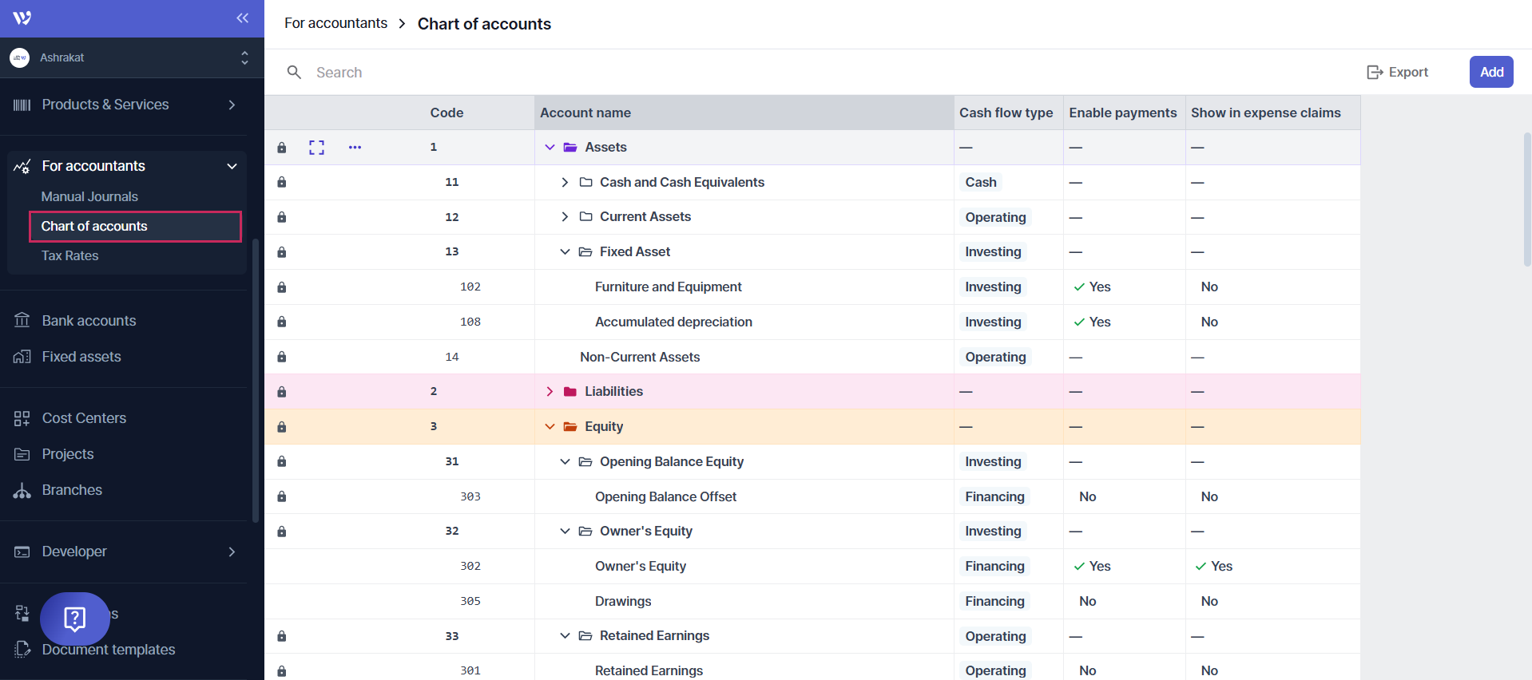Click lock icon on Liabilities row
Screen dimensions: 1532x680
click(x=281, y=392)
